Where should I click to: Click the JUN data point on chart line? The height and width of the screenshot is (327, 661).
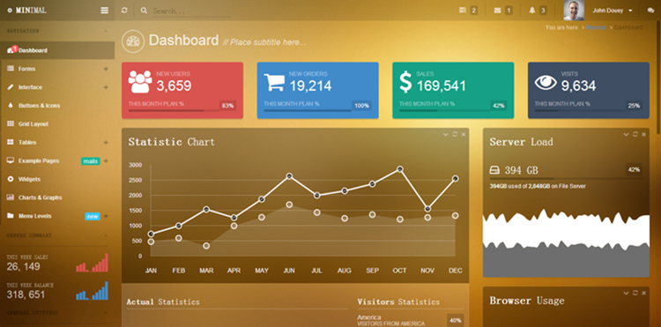coord(289,176)
